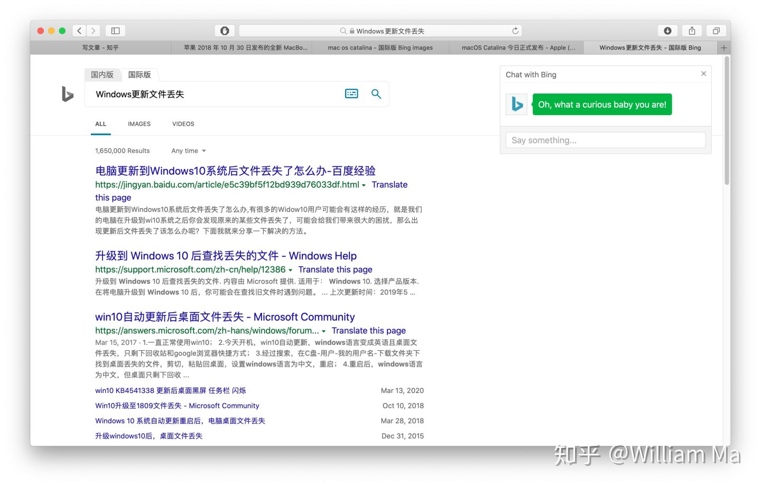Open the 'win10自动更新后桌面文件丢失' result link
The image size is (761, 486).
tap(224, 316)
